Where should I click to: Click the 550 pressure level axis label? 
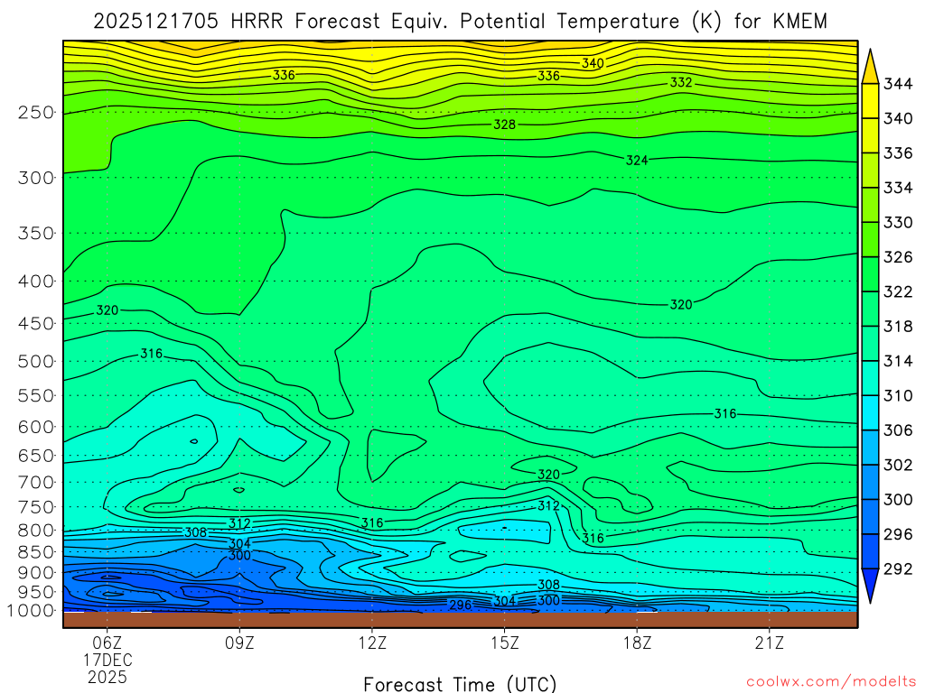pyautogui.click(x=36, y=395)
